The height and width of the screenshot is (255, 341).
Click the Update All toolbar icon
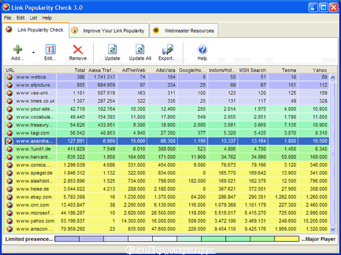click(x=140, y=49)
